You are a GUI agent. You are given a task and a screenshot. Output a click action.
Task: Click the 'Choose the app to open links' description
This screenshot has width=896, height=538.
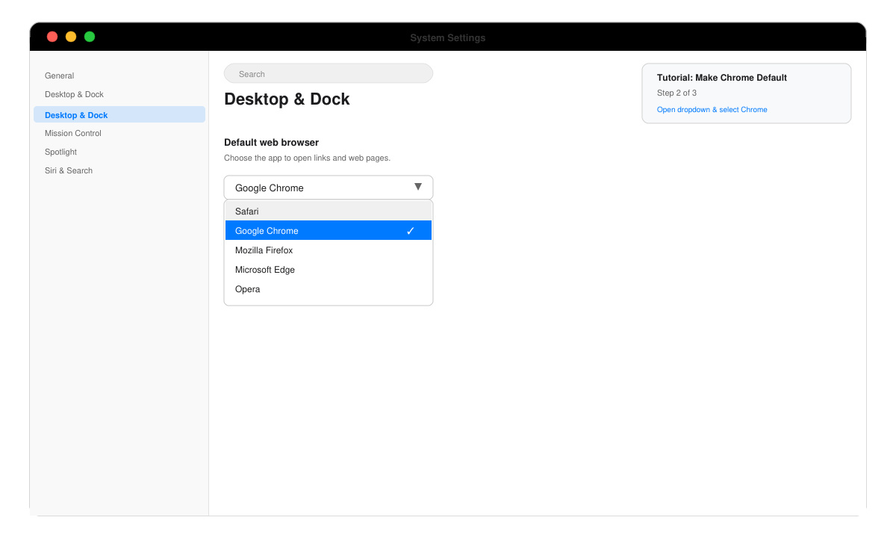(x=307, y=158)
